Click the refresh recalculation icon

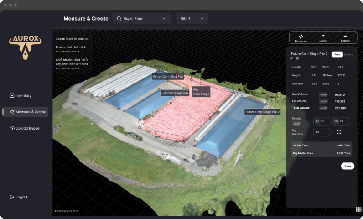click(339, 132)
